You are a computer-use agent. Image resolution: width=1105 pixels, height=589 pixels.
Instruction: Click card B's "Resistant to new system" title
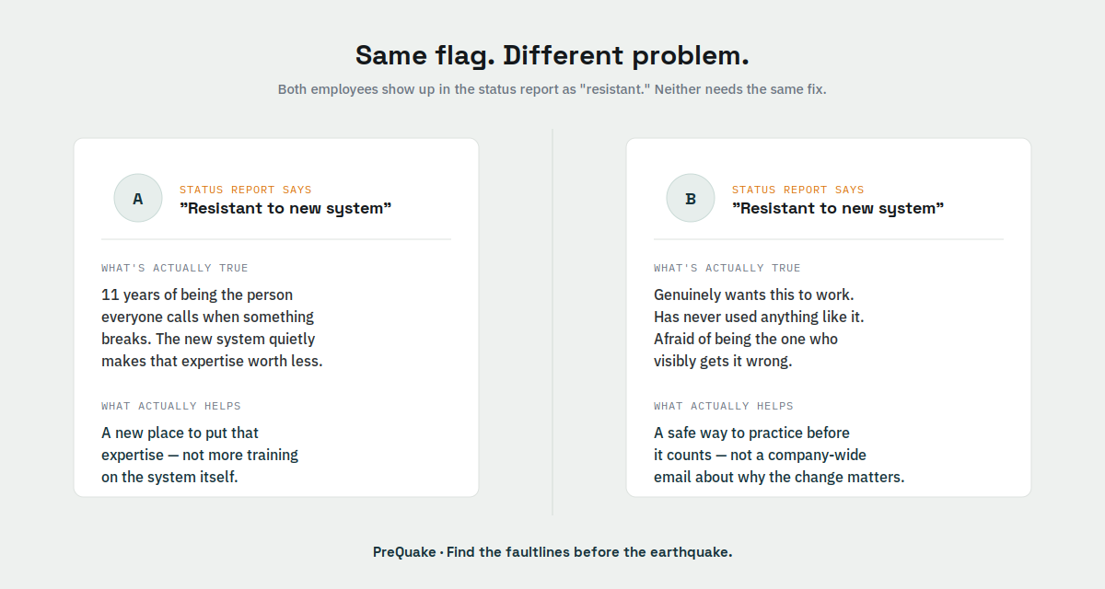tap(838, 208)
